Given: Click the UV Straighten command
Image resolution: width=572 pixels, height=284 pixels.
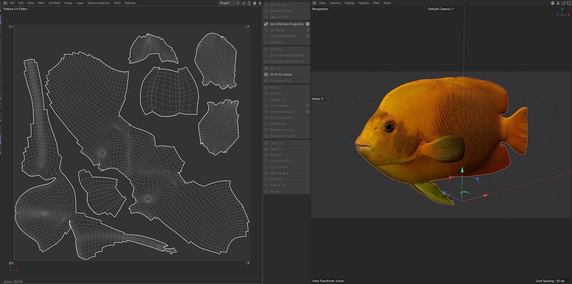Looking at the screenshot, I should pos(284,106).
